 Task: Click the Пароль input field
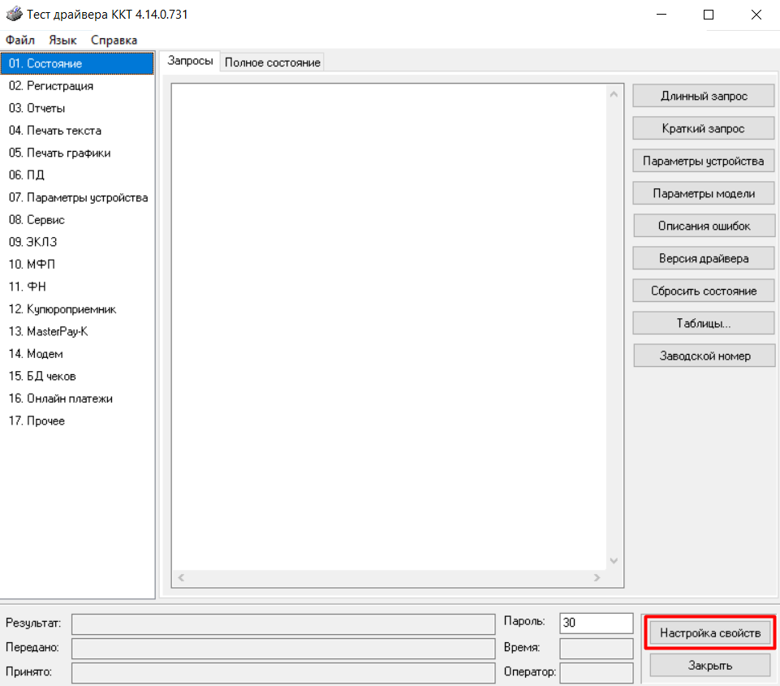596,623
